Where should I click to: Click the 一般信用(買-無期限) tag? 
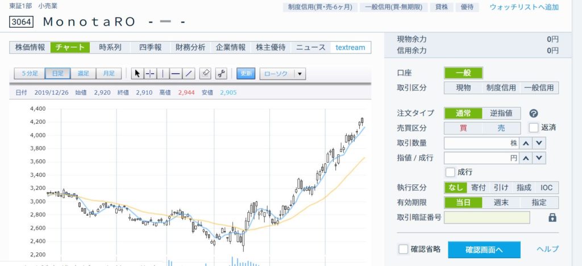[394, 7]
